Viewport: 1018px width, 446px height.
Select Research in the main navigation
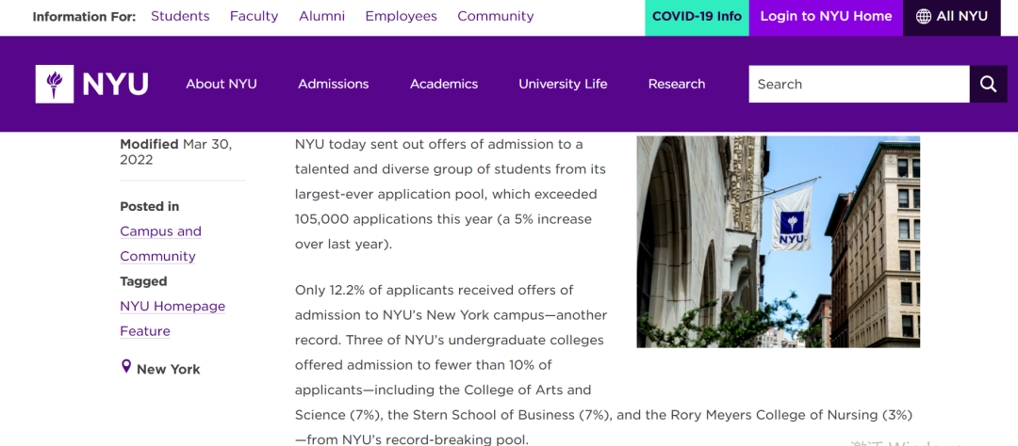click(x=677, y=84)
